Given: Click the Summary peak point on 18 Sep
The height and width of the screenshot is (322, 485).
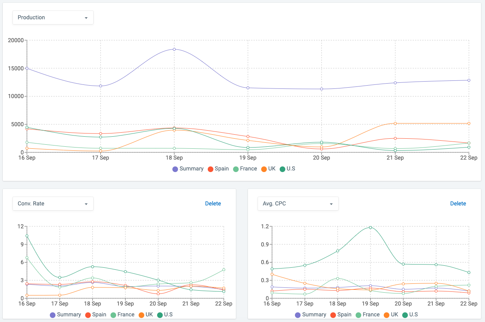Looking at the screenshot, I should click(174, 49).
